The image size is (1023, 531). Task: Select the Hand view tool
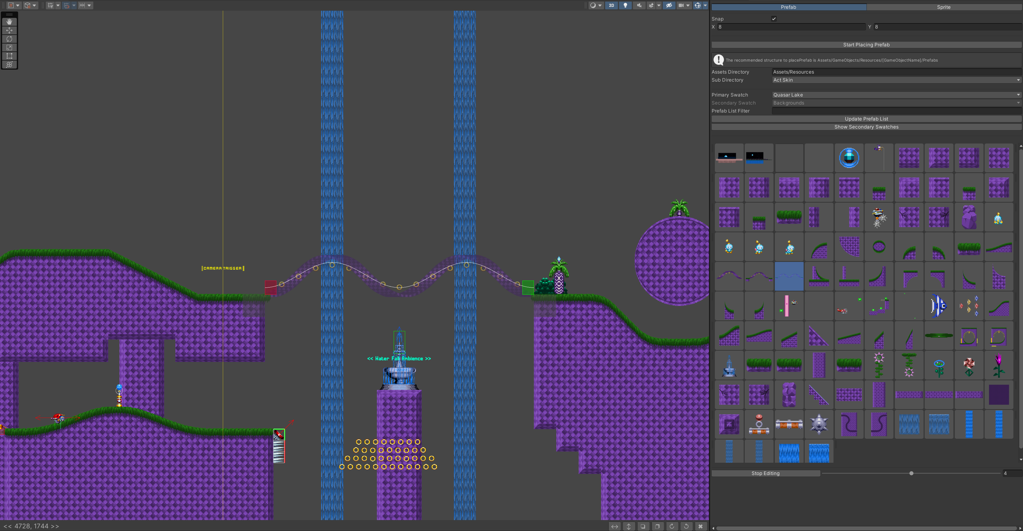pos(9,22)
